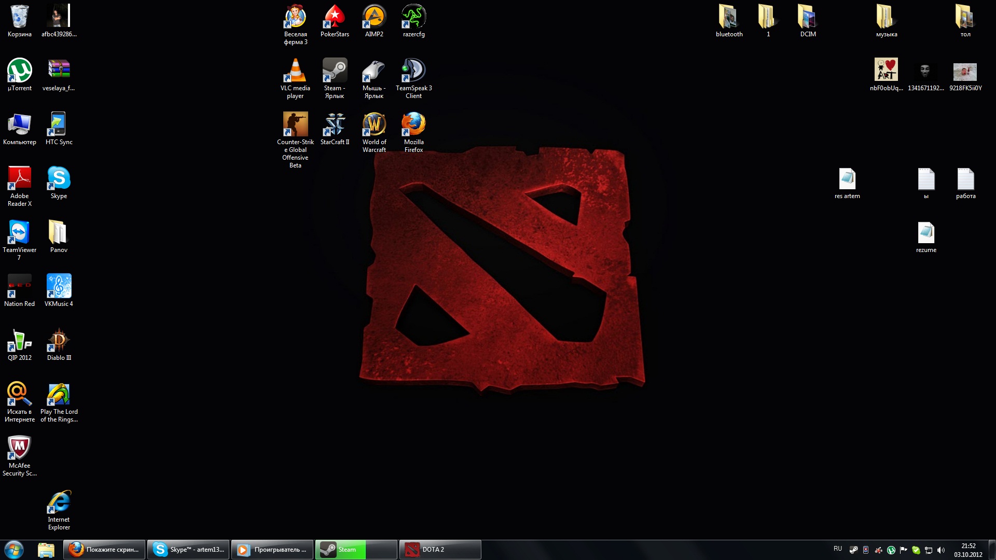Switch to Firefox window Покажите скрин

(x=104, y=550)
